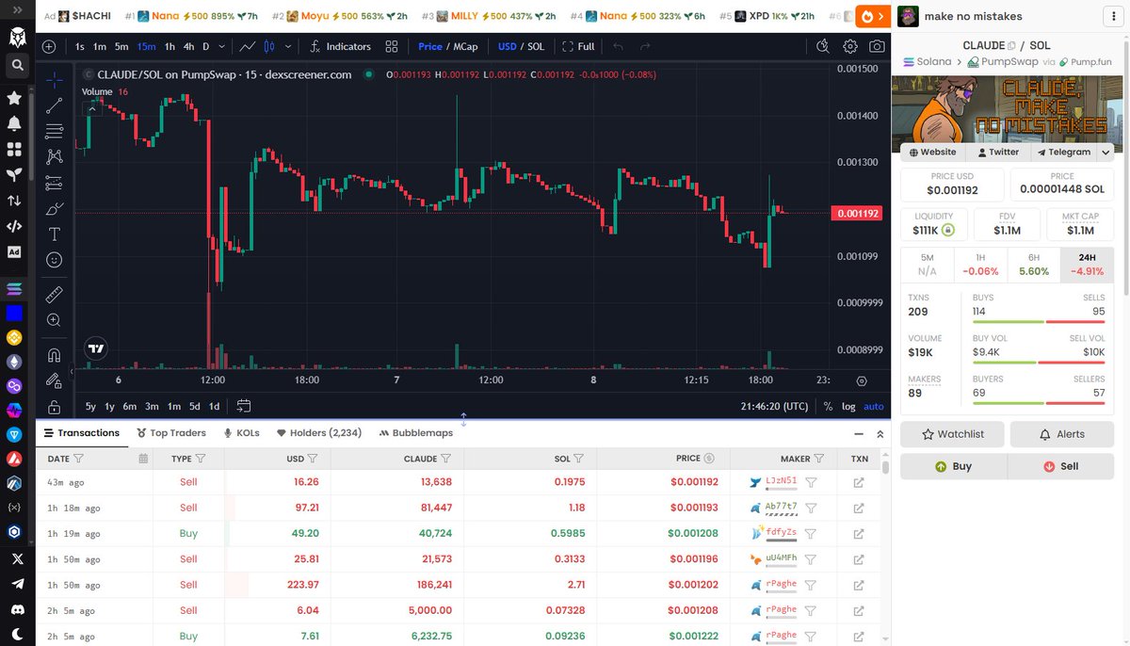Switch chart denomination to SOL
1130x646 pixels.
[x=536, y=46]
